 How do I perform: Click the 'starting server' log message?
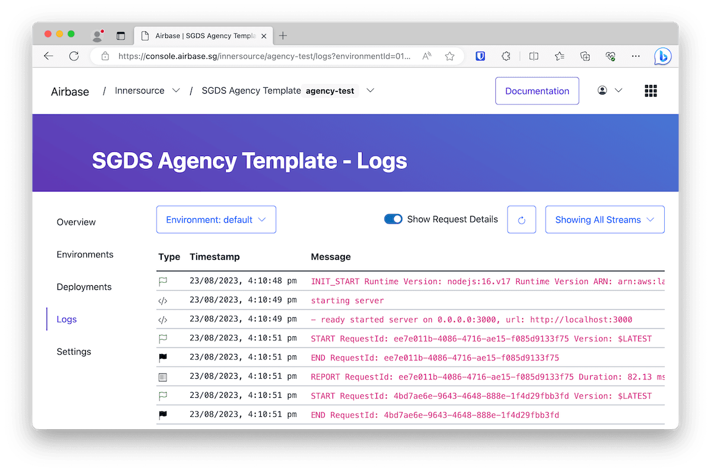(x=347, y=301)
